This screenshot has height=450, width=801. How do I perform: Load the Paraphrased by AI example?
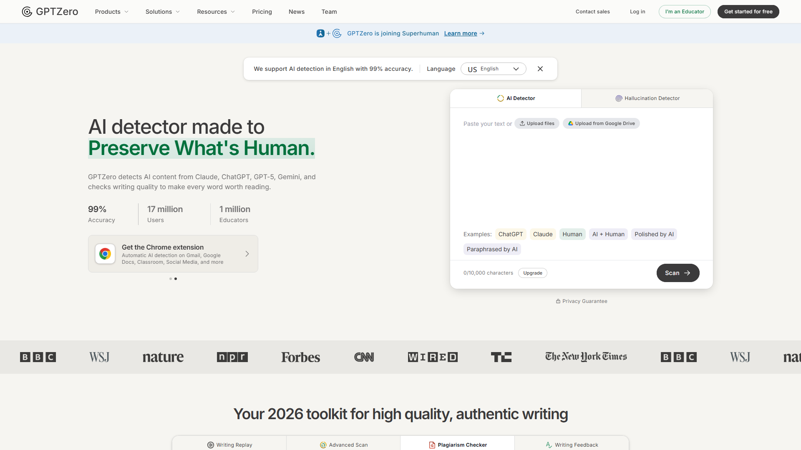492,249
